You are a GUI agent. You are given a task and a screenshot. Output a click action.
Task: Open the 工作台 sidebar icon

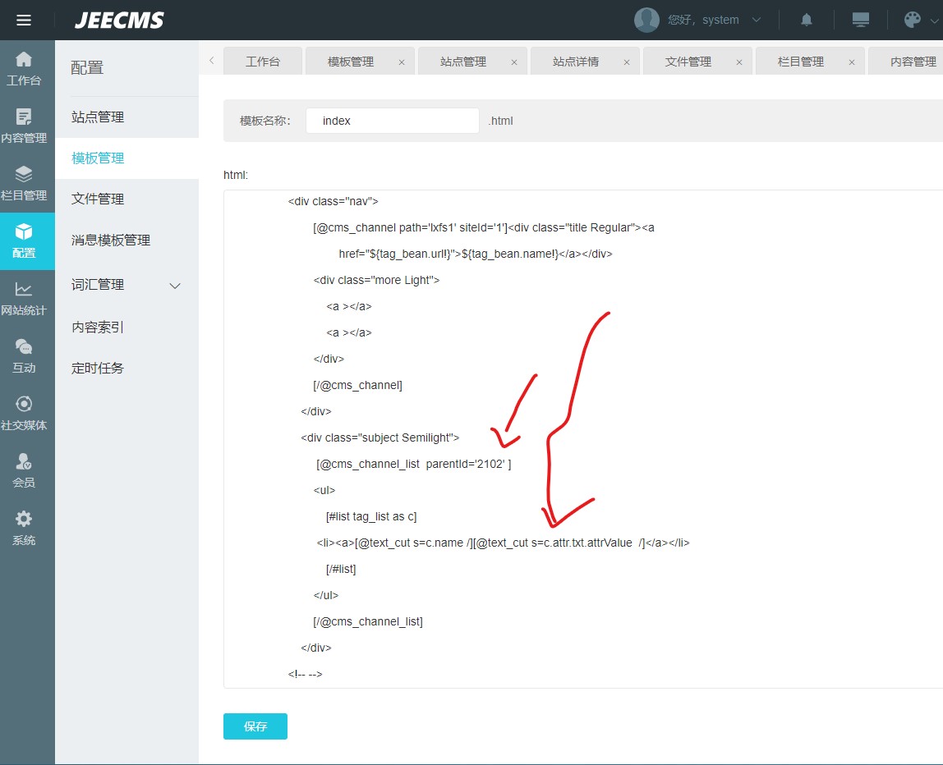tap(24, 68)
